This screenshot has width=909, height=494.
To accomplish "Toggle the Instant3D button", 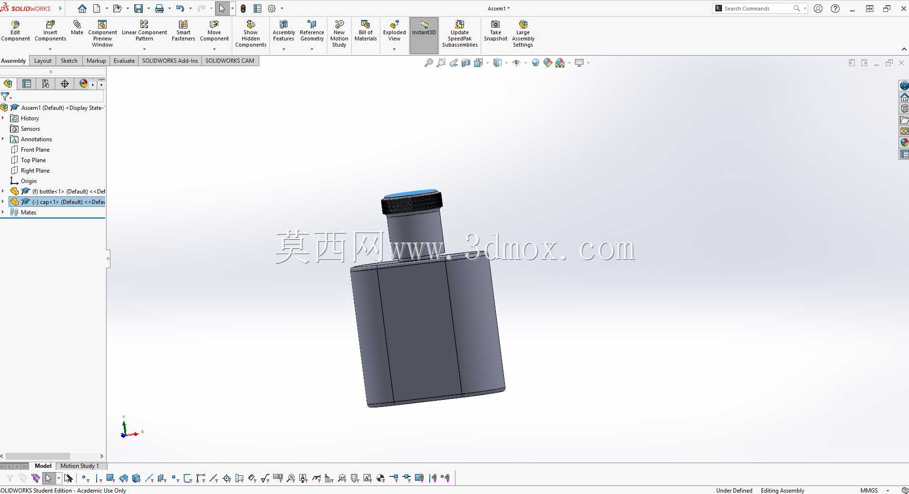I will point(424,36).
